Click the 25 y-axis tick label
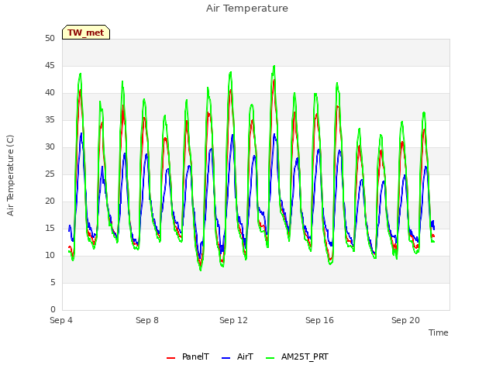The width and height of the screenshot is (496, 372). (50, 174)
